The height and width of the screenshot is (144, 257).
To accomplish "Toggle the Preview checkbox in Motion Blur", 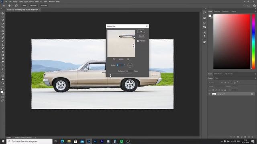I will (138, 41).
